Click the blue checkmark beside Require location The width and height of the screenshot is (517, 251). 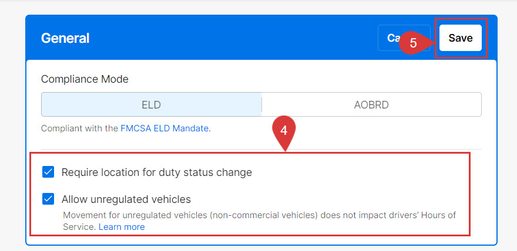coord(49,172)
